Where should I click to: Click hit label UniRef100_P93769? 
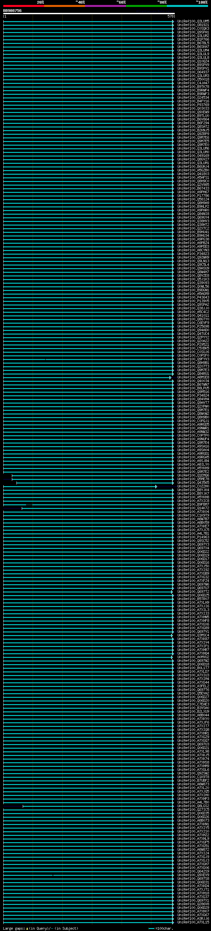tap(193, 105)
